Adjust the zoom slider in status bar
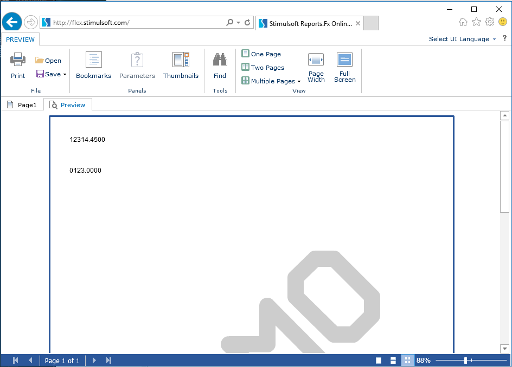 (465, 361)
